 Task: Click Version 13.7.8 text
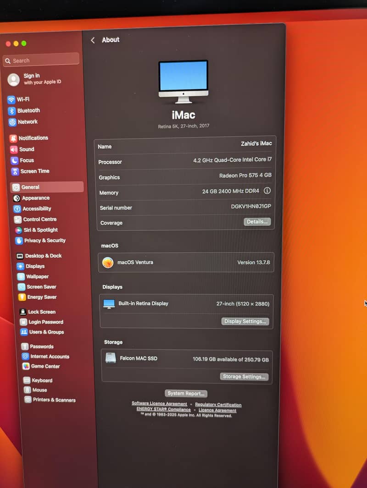click(x=254, y=263)
